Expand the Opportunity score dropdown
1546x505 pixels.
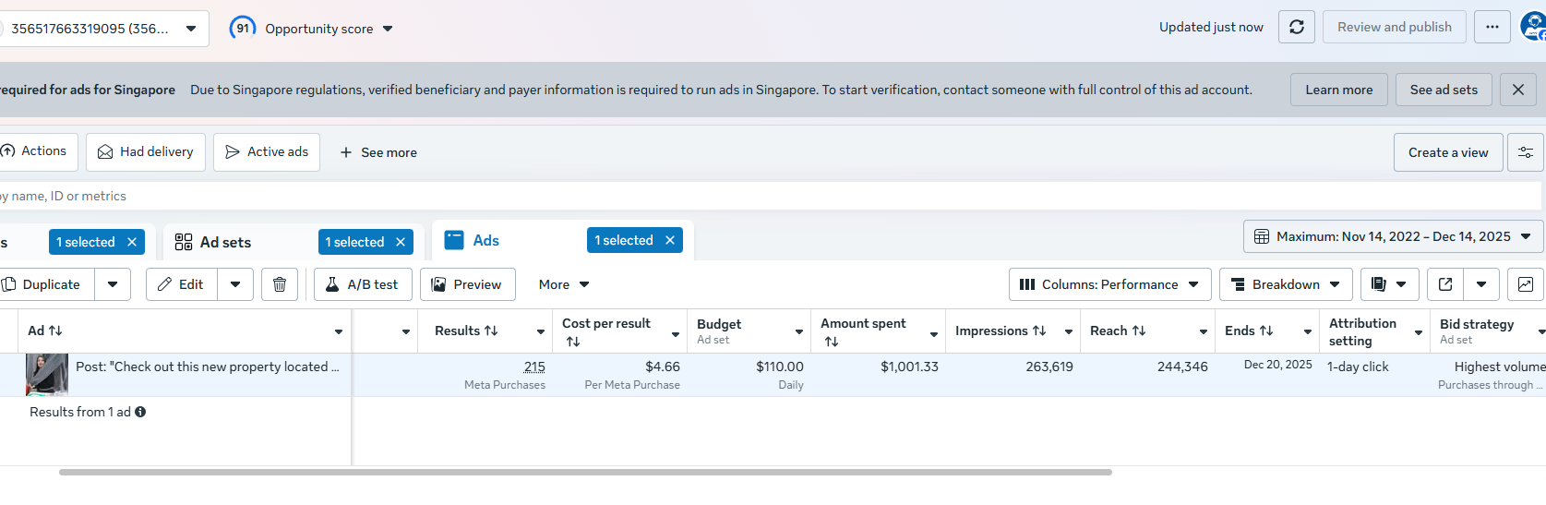(388, 29)
